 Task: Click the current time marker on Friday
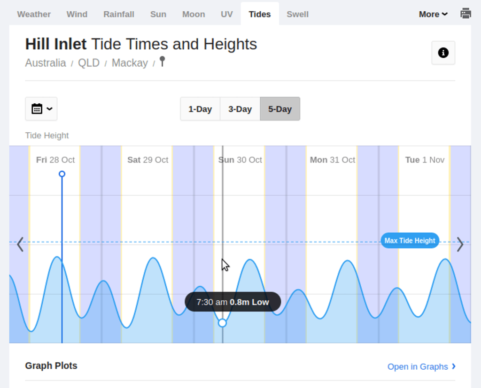point(62,174)
